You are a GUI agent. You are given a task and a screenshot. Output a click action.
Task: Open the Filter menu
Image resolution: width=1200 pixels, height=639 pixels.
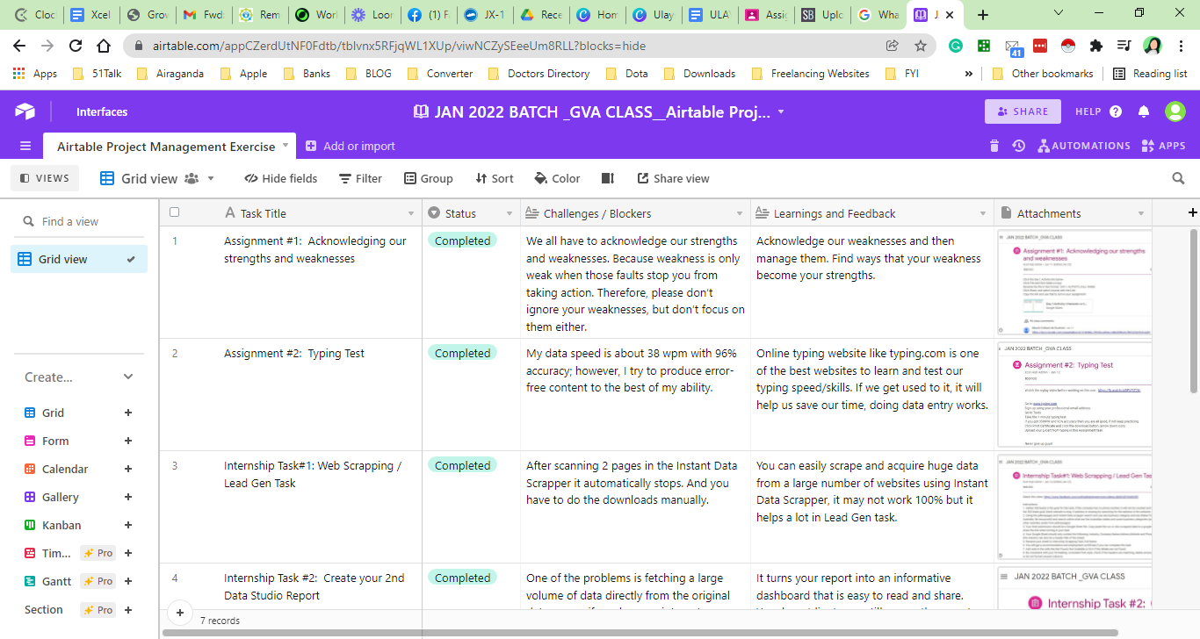(x=360, y=178)
